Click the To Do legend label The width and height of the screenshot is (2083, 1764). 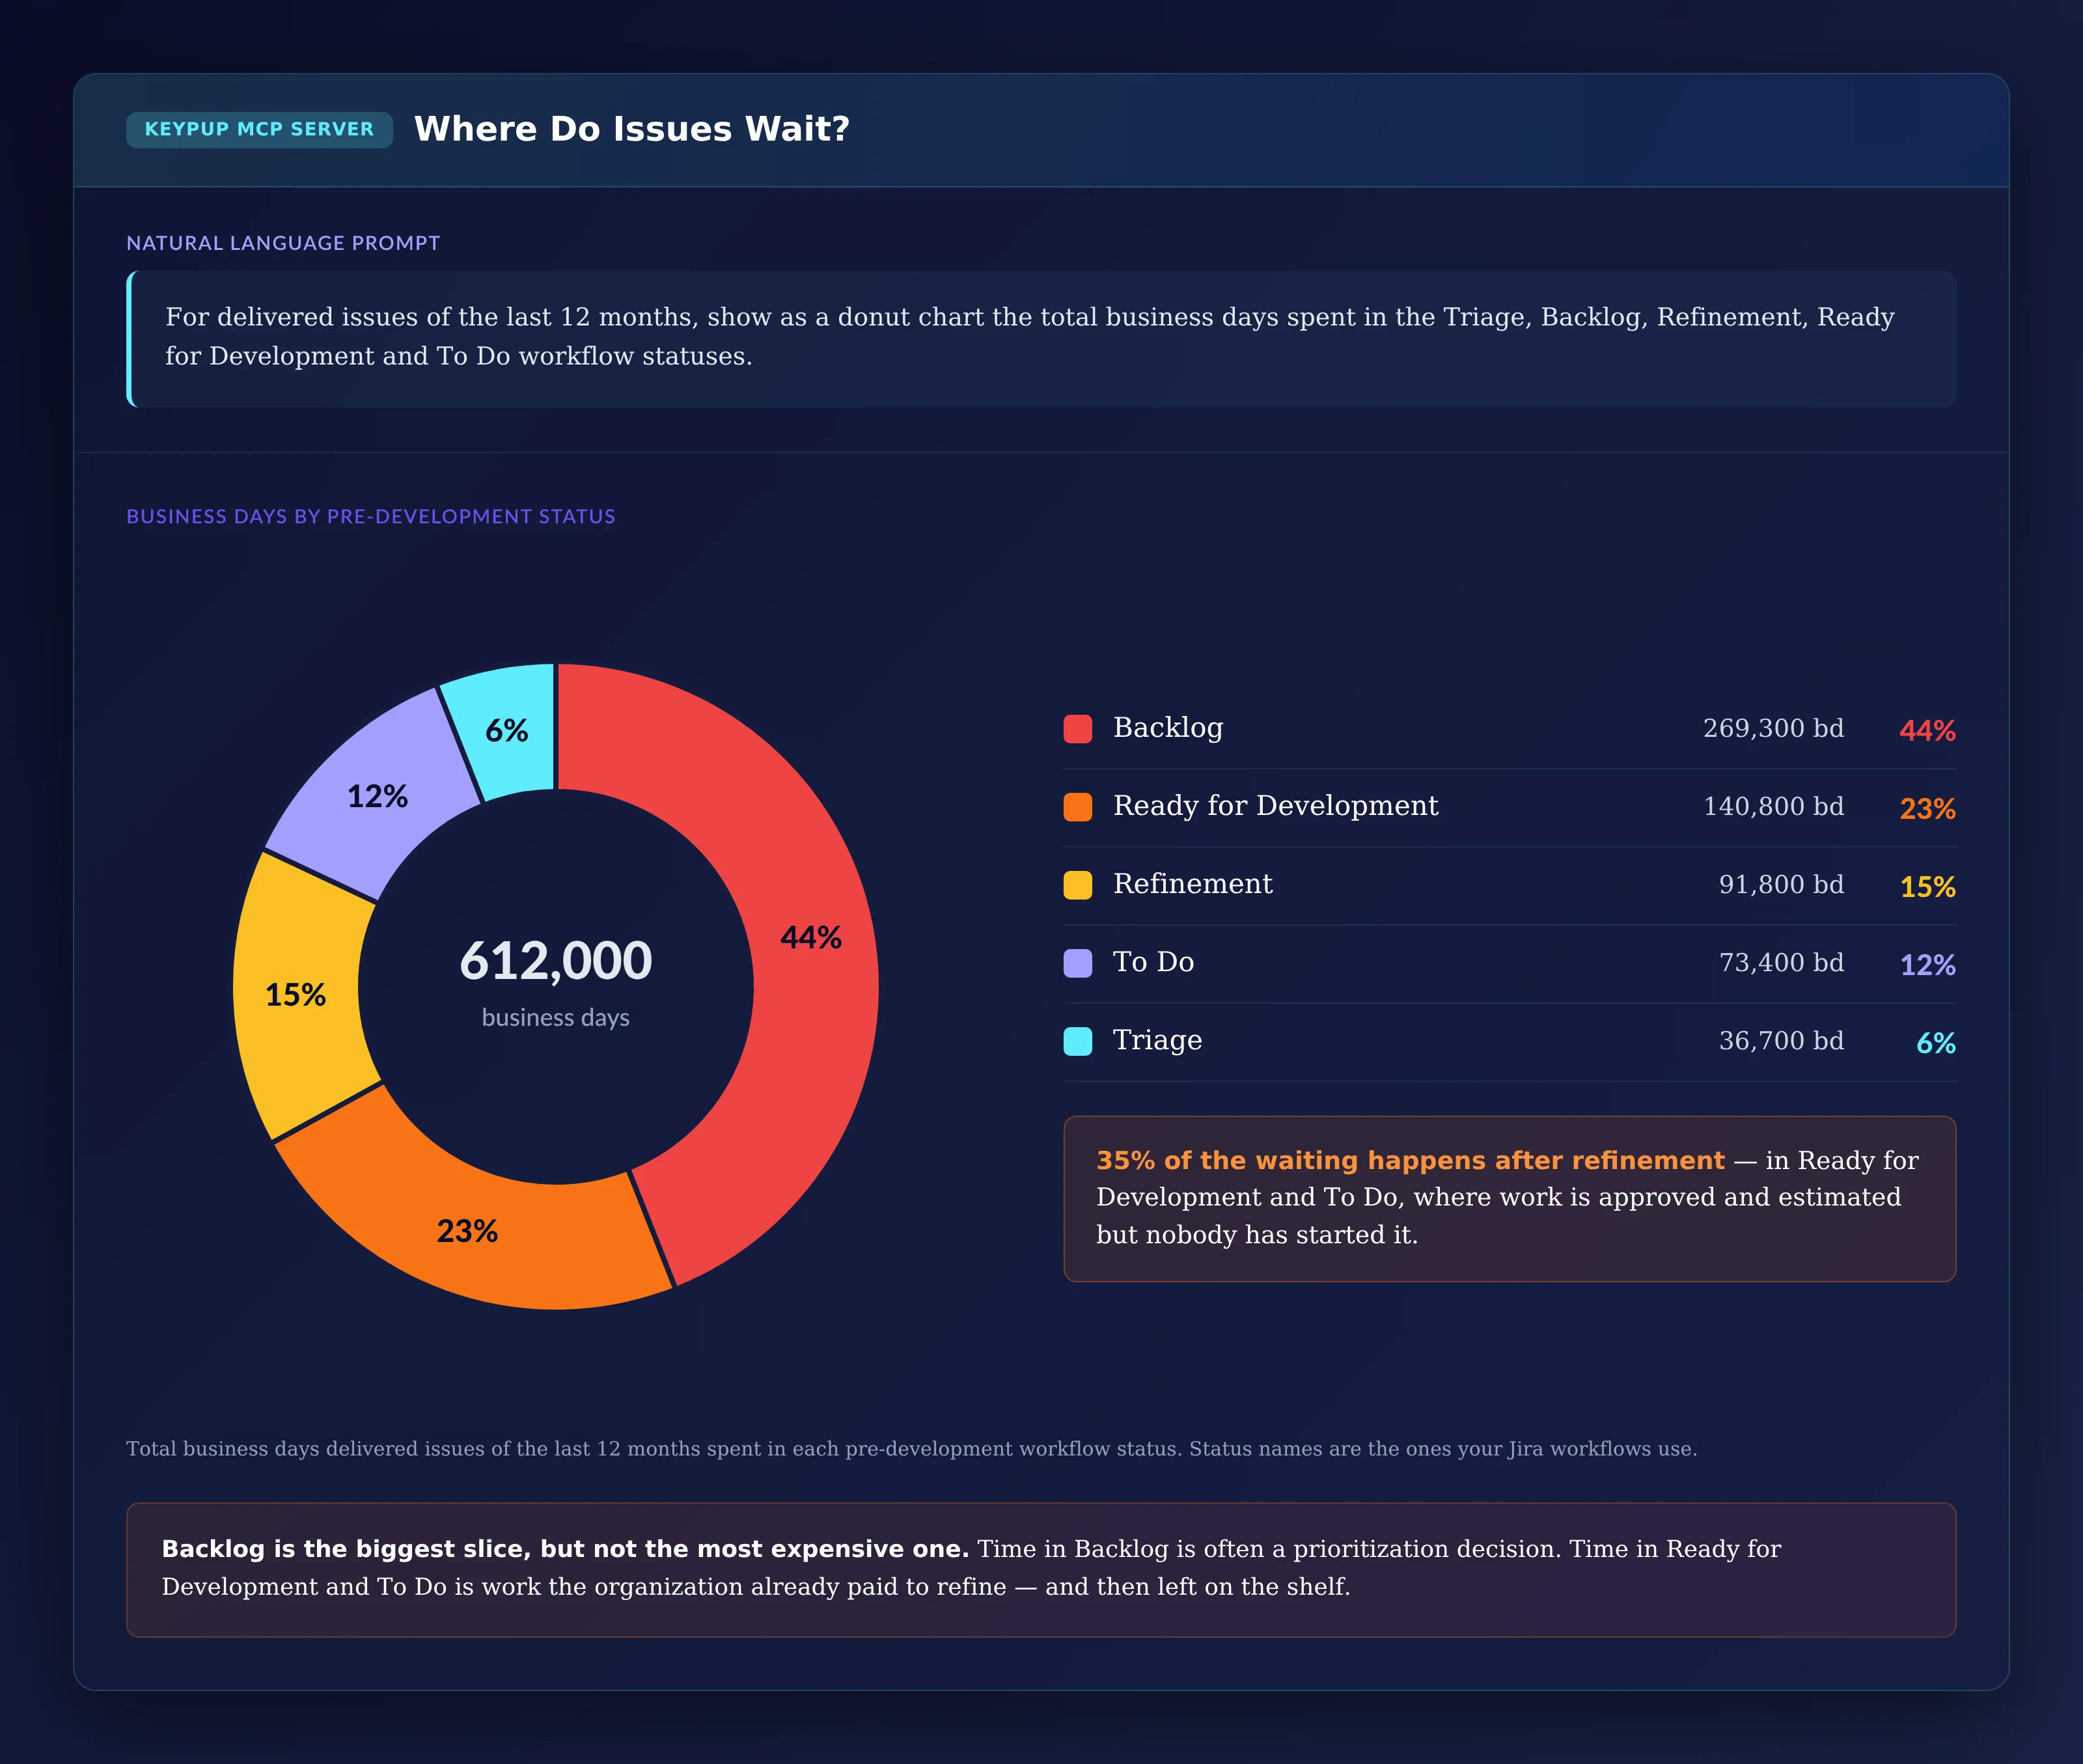1154,962
